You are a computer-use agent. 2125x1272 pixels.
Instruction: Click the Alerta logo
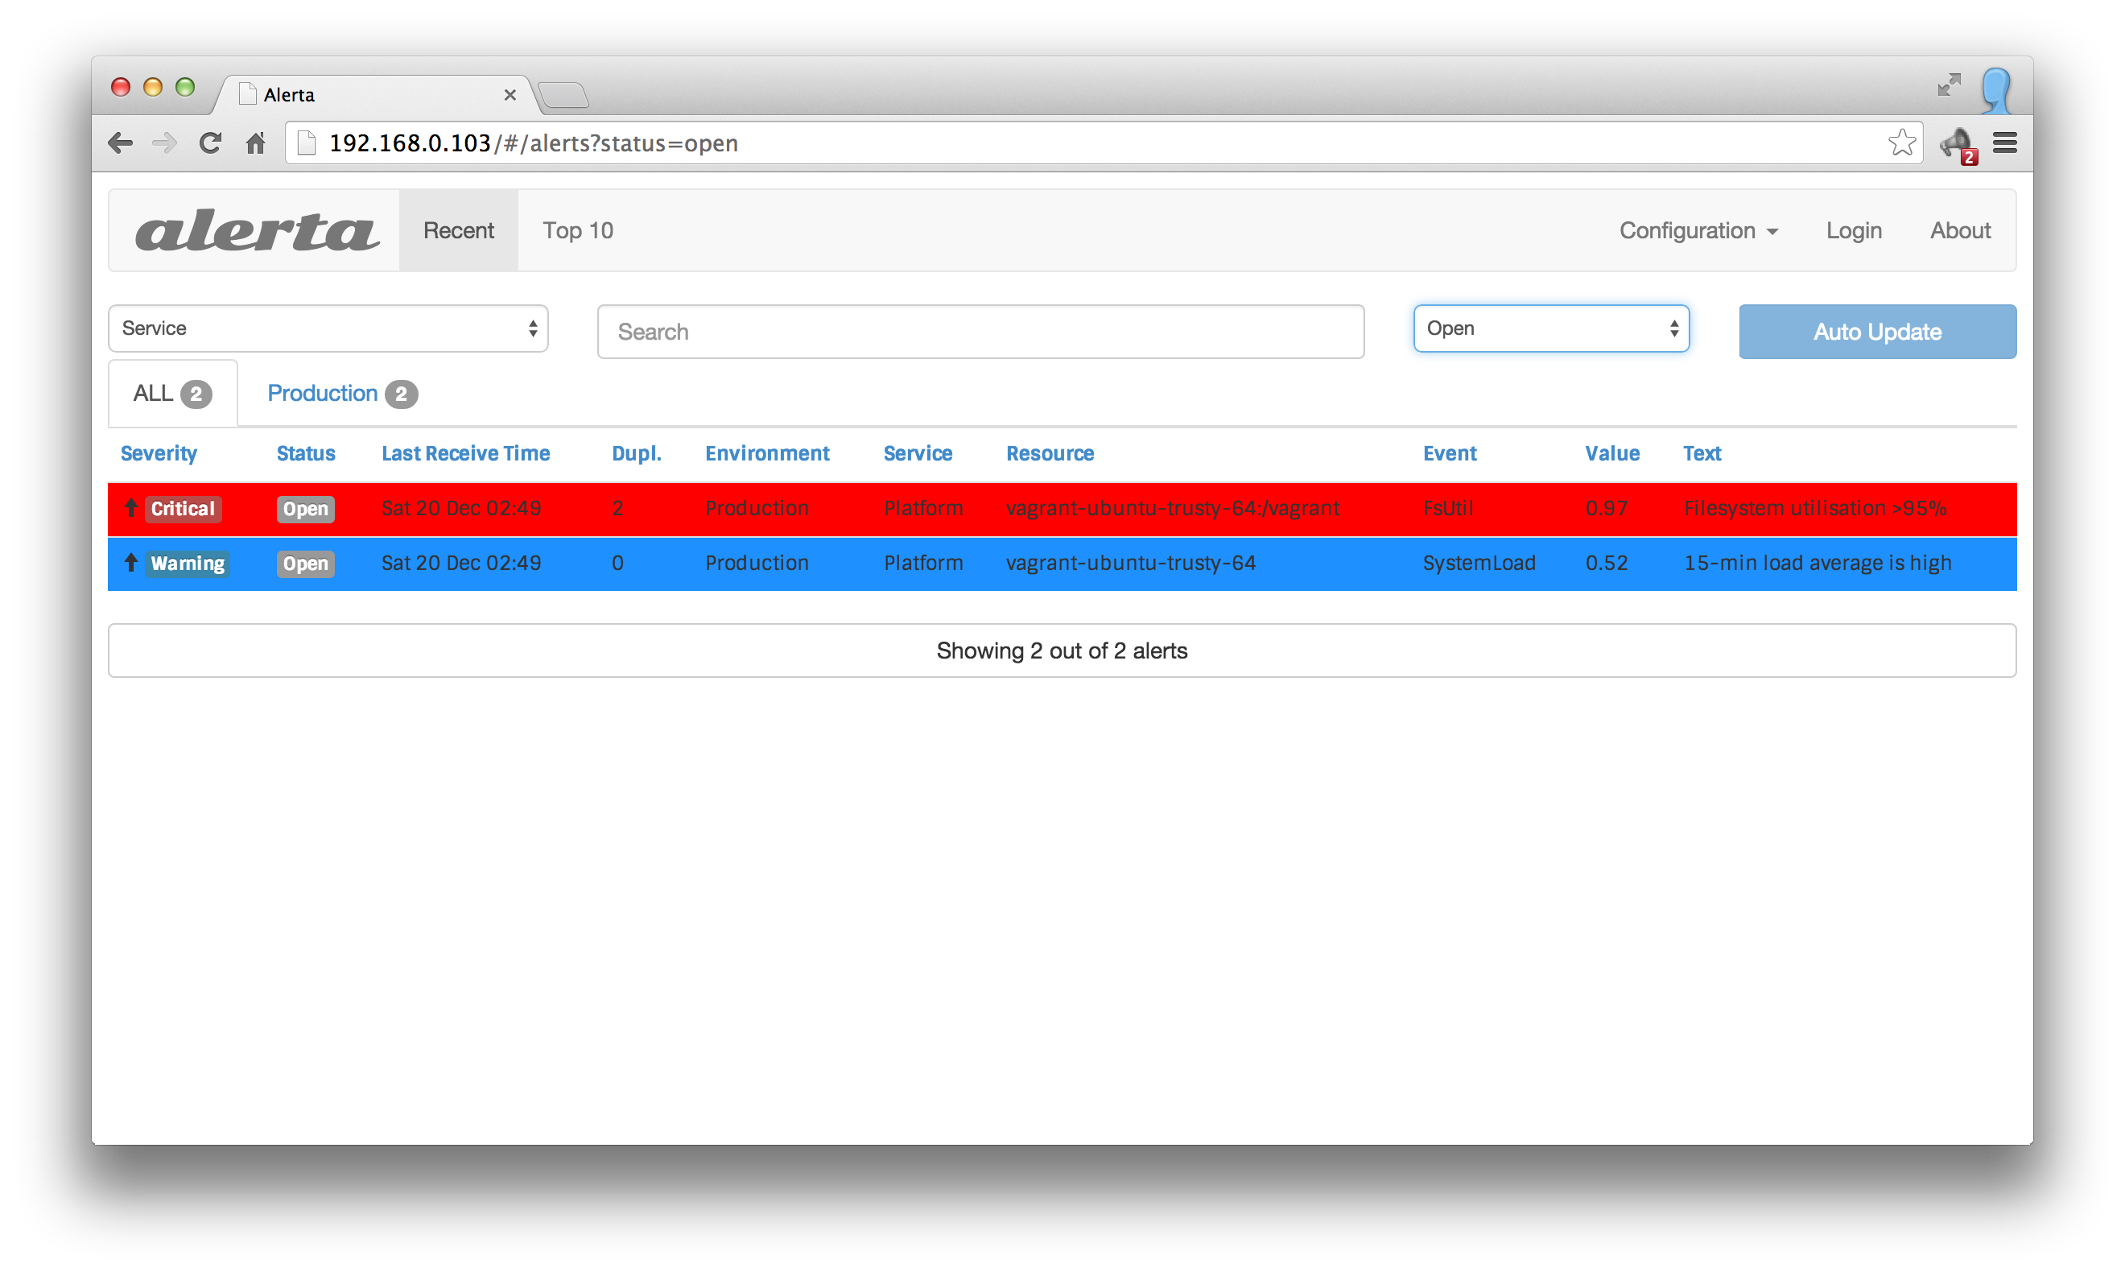click(x=256, y=230)
